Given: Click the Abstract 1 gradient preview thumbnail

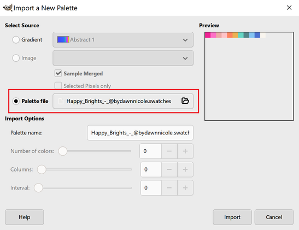Looking at the screenshot, I should [x=63, y=40].
